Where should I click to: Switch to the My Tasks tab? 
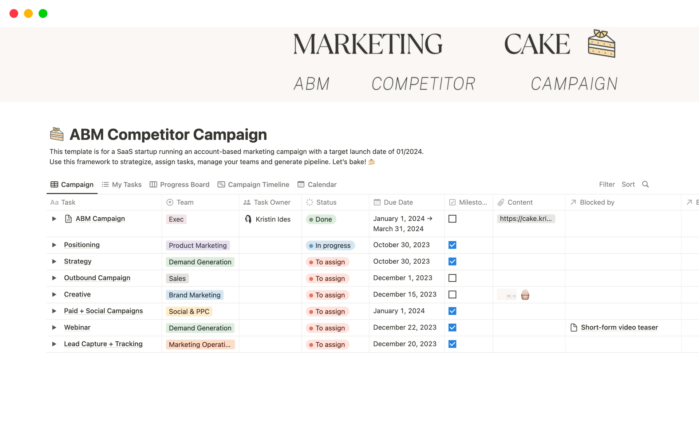(x=126, y=184)
